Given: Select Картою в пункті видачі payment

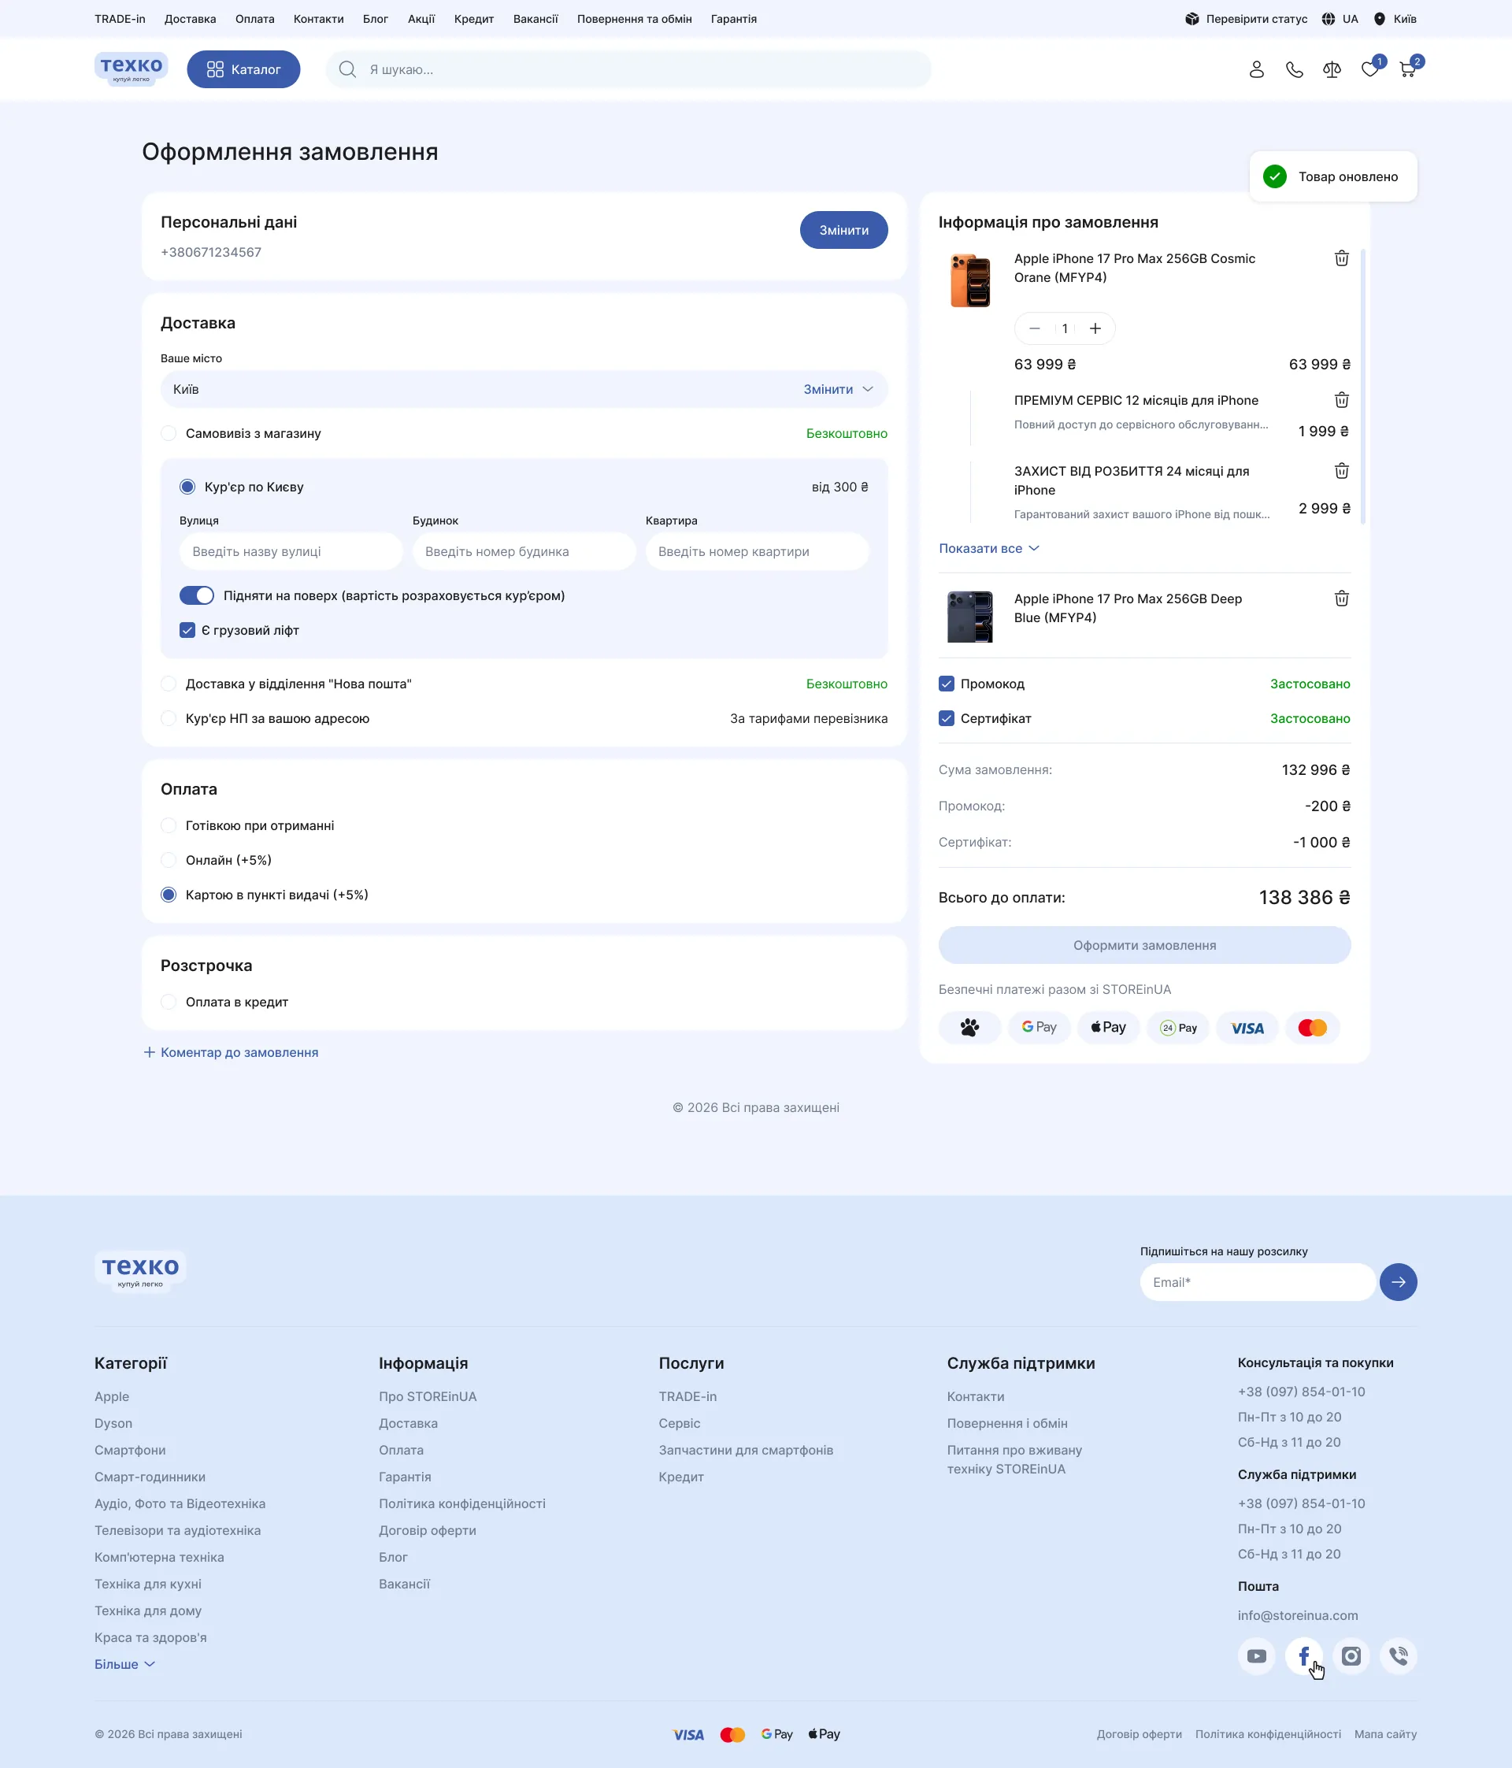Looking at the screenshot, I should pyautogui.click(x=169, y=895).
